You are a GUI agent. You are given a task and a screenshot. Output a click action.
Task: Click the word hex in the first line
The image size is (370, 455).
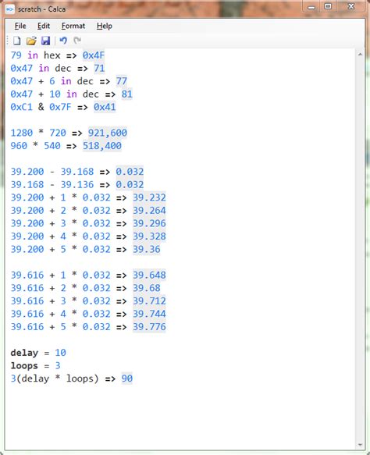tap(52, 55)
